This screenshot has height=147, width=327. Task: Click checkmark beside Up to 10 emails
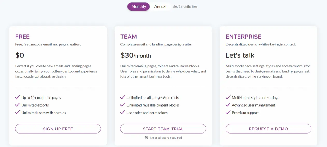pyautogui.click(x=17, y=97)
